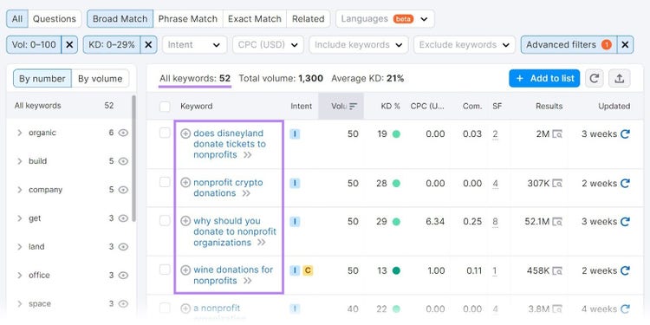Toggle eye icon for get group
The image size is (650, 325).
coord(123,218)
